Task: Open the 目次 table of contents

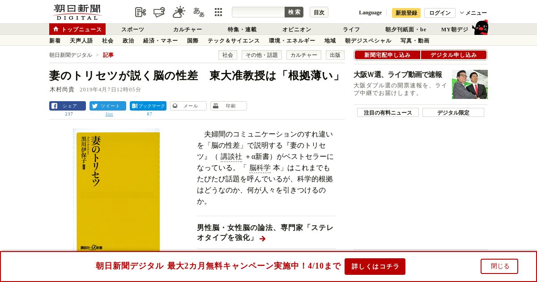Action: click(x=319, y=12)
